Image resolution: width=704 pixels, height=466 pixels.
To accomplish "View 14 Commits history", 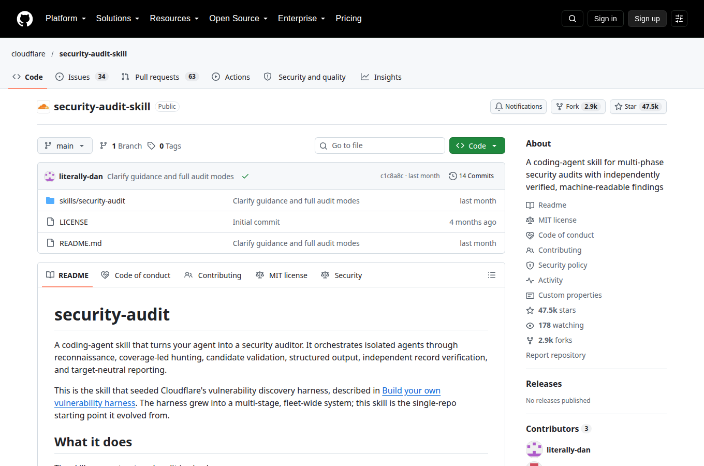I will pyautogui.click(x=471, y=176).
